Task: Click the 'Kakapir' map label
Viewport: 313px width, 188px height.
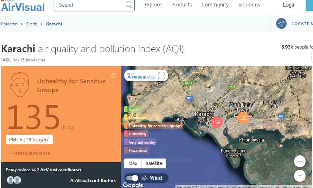Action: pyautogui.click(x=180, y=119)
